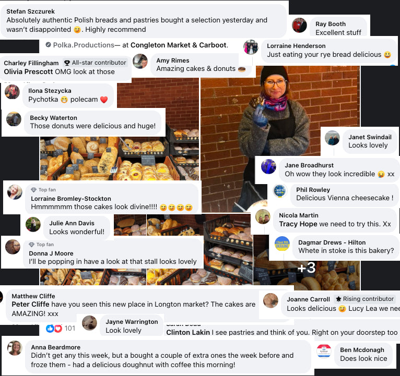This screenshot has height=376, width=400.
Task: Click All-star contributor badge next to Charley Fillingham
Action: point(95,63)
